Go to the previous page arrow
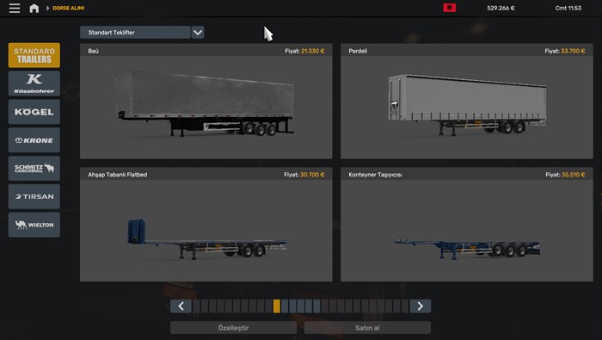The image size is (602, 340). pyautogui.click(x=181, y=306)
